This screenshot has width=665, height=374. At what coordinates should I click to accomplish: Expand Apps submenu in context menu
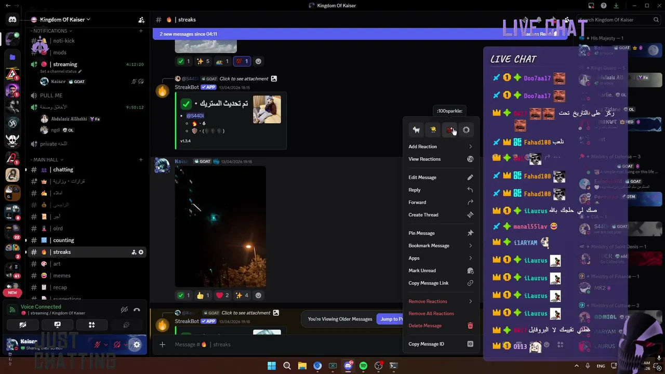[x=441, y=258]
